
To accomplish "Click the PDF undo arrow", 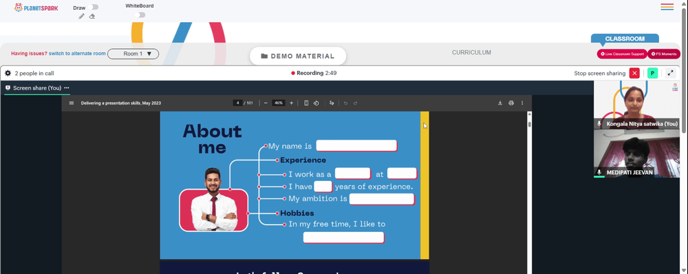I will 346,103.
